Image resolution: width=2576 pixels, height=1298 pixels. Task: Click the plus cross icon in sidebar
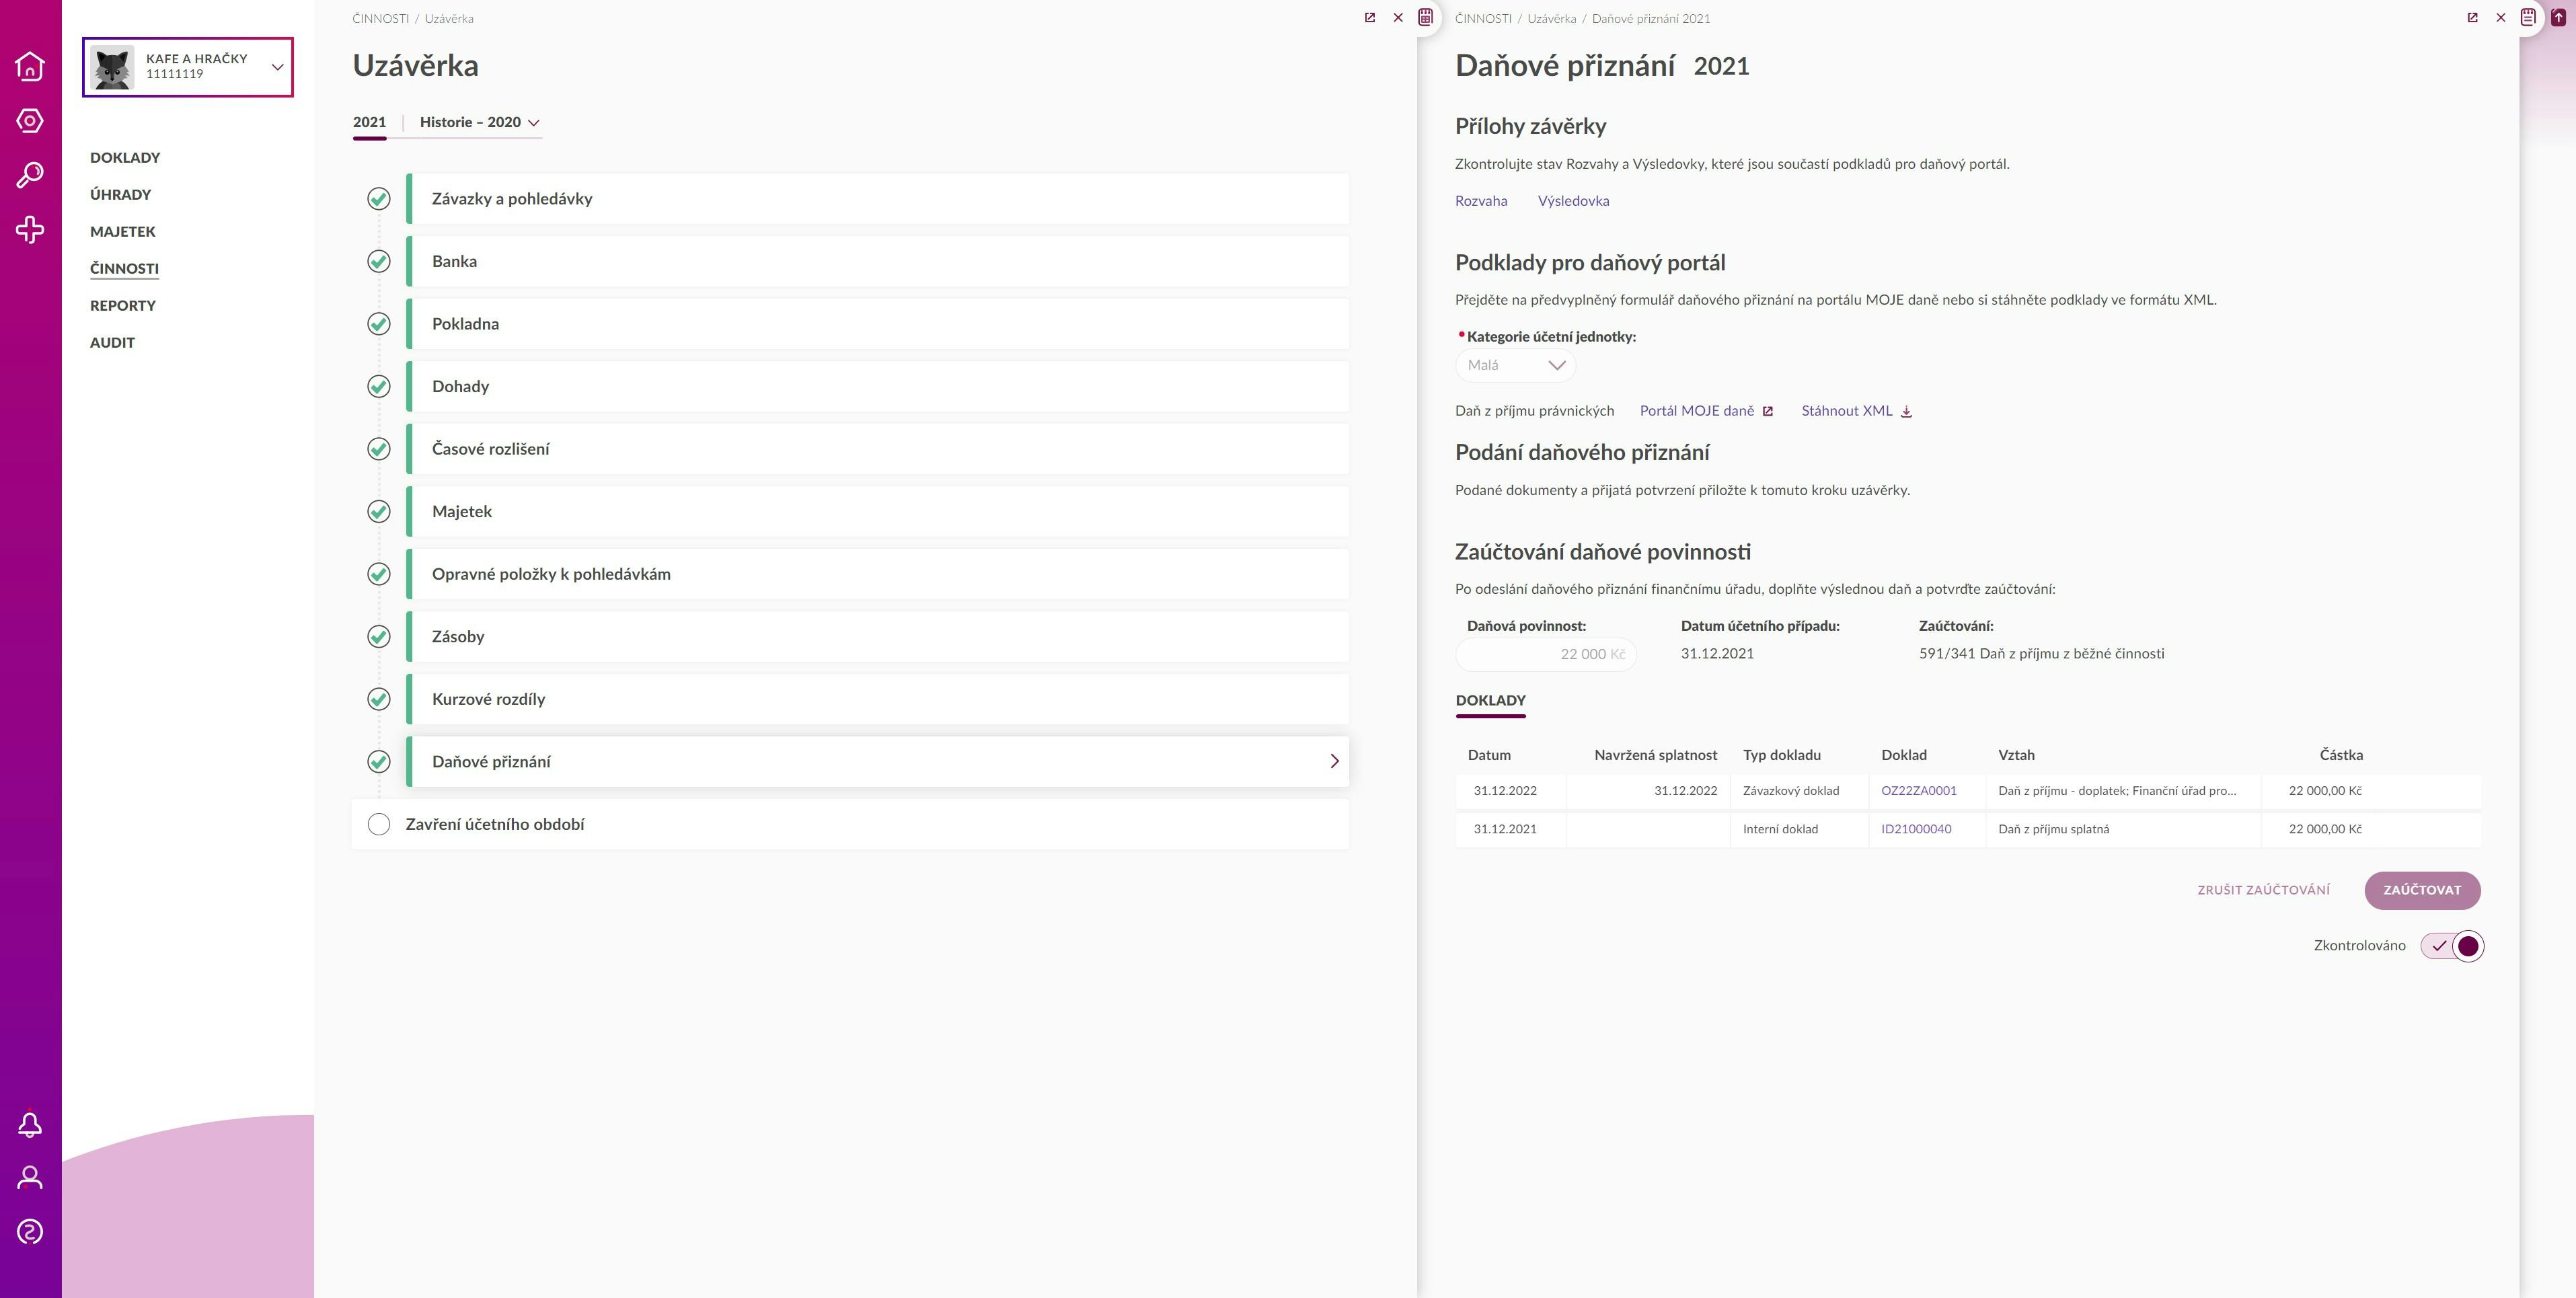(x=30, y=229)
